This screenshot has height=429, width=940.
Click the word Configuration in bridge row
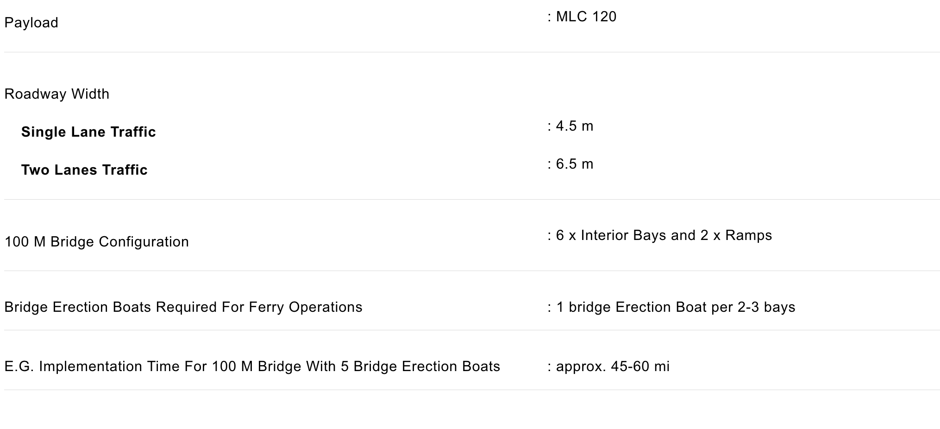click(x=144, y=242)
